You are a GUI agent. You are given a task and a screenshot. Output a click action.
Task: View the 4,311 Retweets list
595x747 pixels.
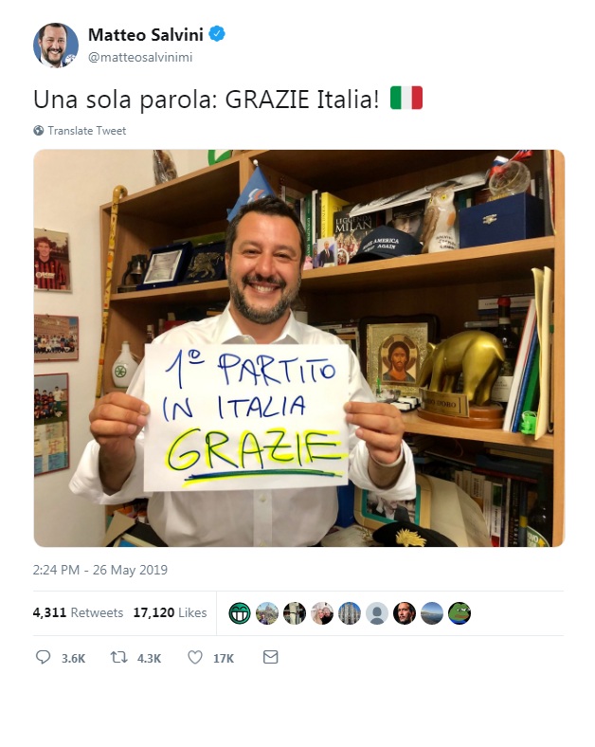78,612
